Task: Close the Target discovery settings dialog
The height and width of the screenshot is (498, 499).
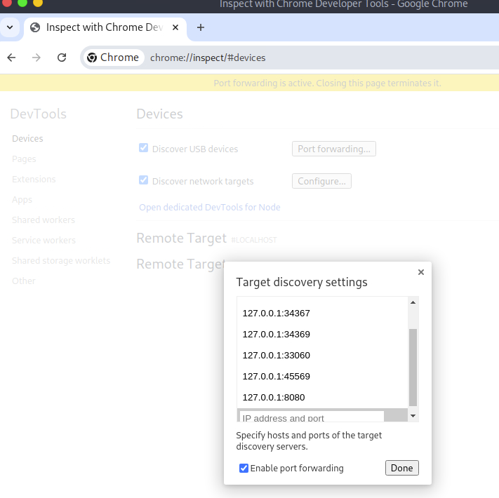Action: pos(421,272)
